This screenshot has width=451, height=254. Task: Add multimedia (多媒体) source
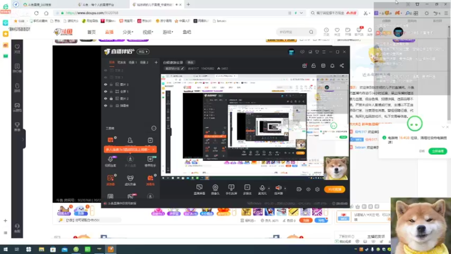click(247, 189)
